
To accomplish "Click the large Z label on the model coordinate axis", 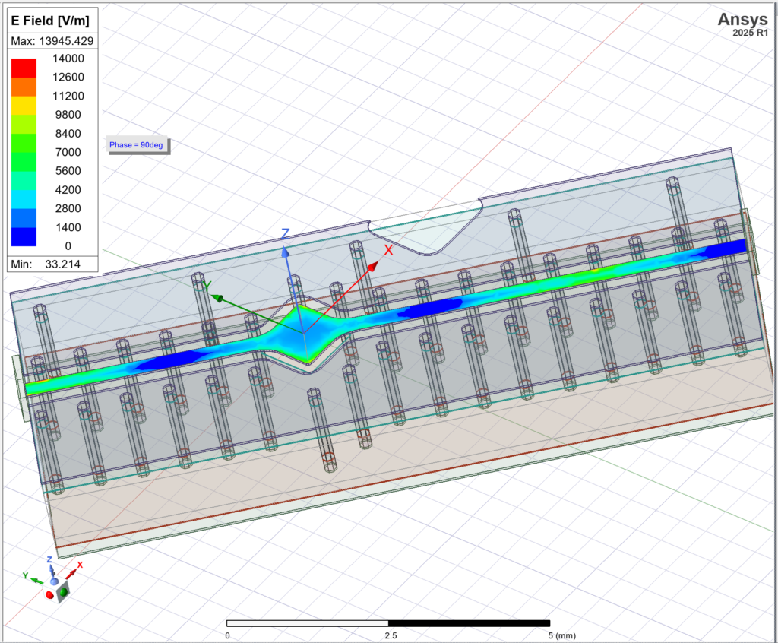I will [286, 234].
